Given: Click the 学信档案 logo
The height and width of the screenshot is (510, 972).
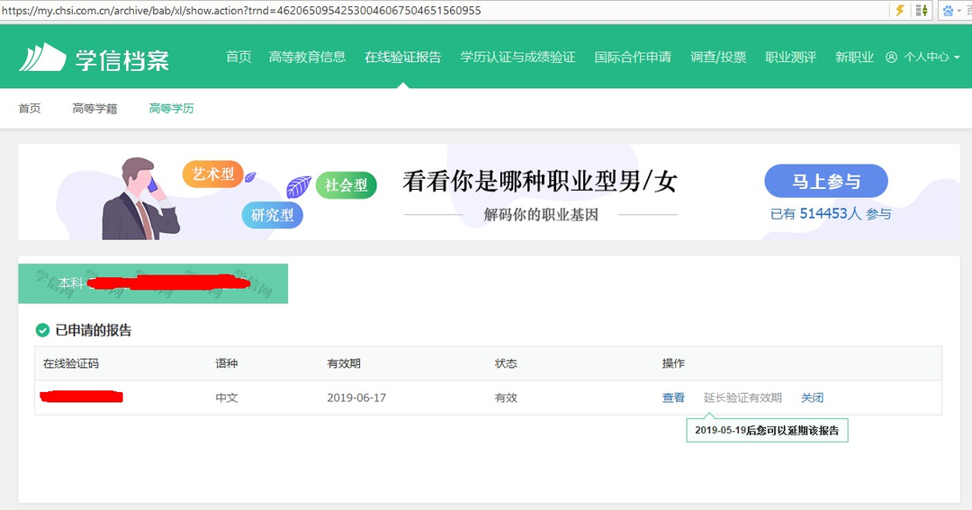Looking at the screenshot, I should tap(94, 58).
